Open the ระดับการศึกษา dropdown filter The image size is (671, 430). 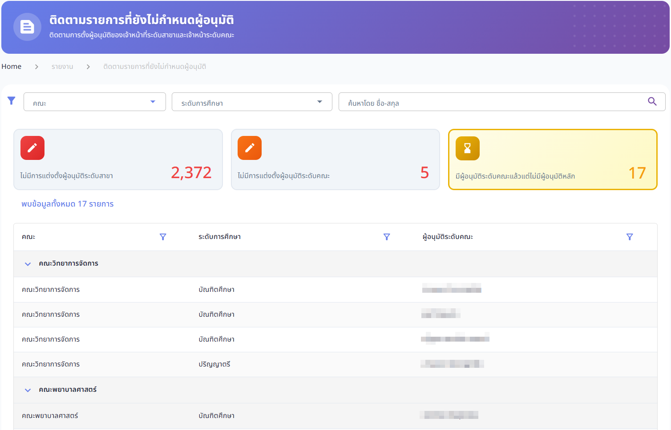(251, 102)
